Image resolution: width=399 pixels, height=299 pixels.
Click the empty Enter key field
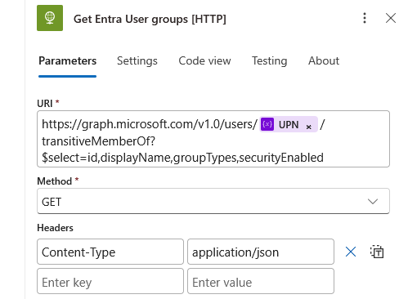110,281
